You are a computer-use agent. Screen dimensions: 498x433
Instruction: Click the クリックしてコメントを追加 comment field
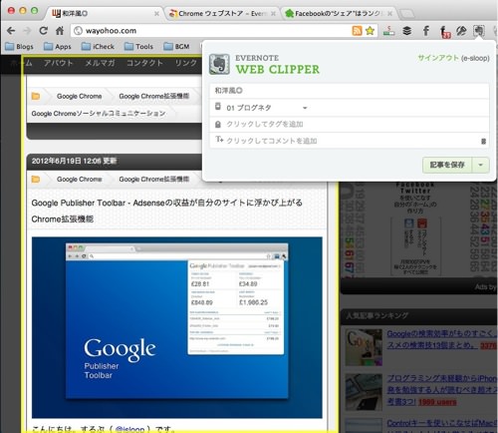click(350, 141)
